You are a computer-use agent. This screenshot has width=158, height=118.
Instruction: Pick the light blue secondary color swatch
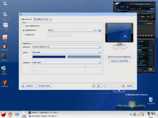(x=84, y=57)
